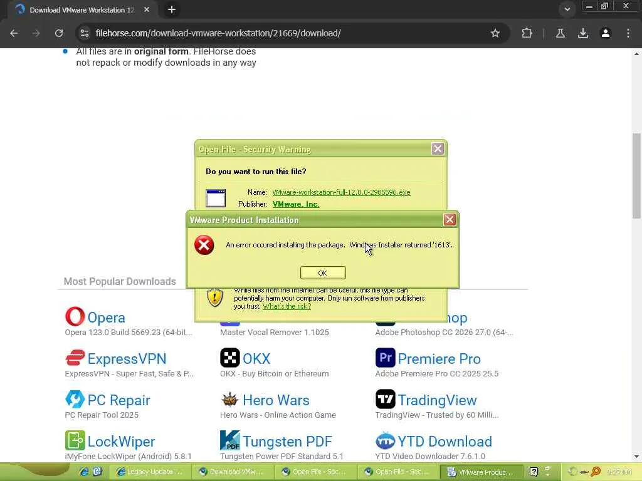Open the browser downloads icon
Viewport: 642px width, 481px height.
coord(582,33)
